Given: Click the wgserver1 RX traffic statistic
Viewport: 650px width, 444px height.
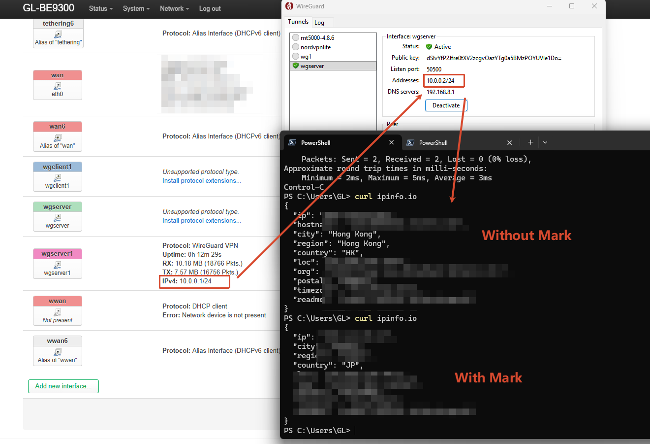Looking at the screenshot, I should click(x=202, y=264).
